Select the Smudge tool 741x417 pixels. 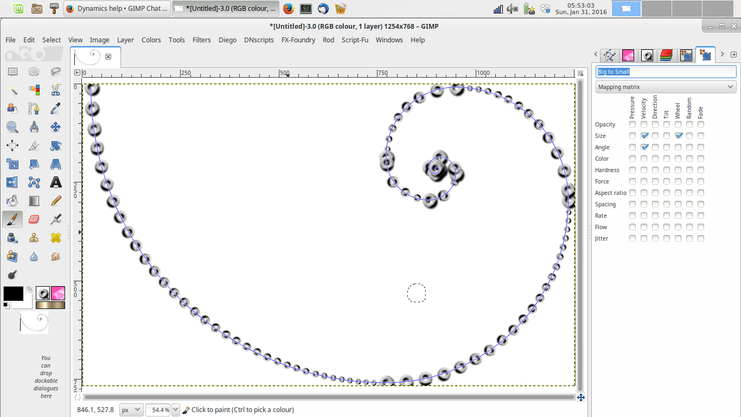point(55,256)
